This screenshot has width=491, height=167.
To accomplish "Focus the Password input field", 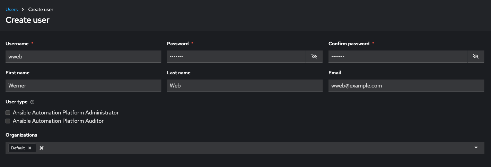I will coord(236,56).
